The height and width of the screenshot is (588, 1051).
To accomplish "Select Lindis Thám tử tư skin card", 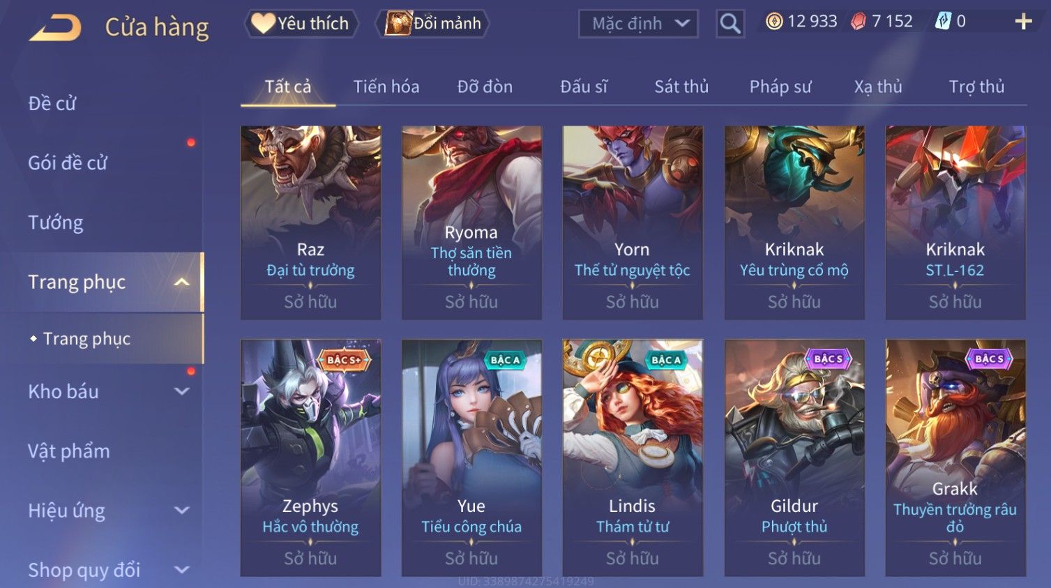I will (x=633, y=458).
